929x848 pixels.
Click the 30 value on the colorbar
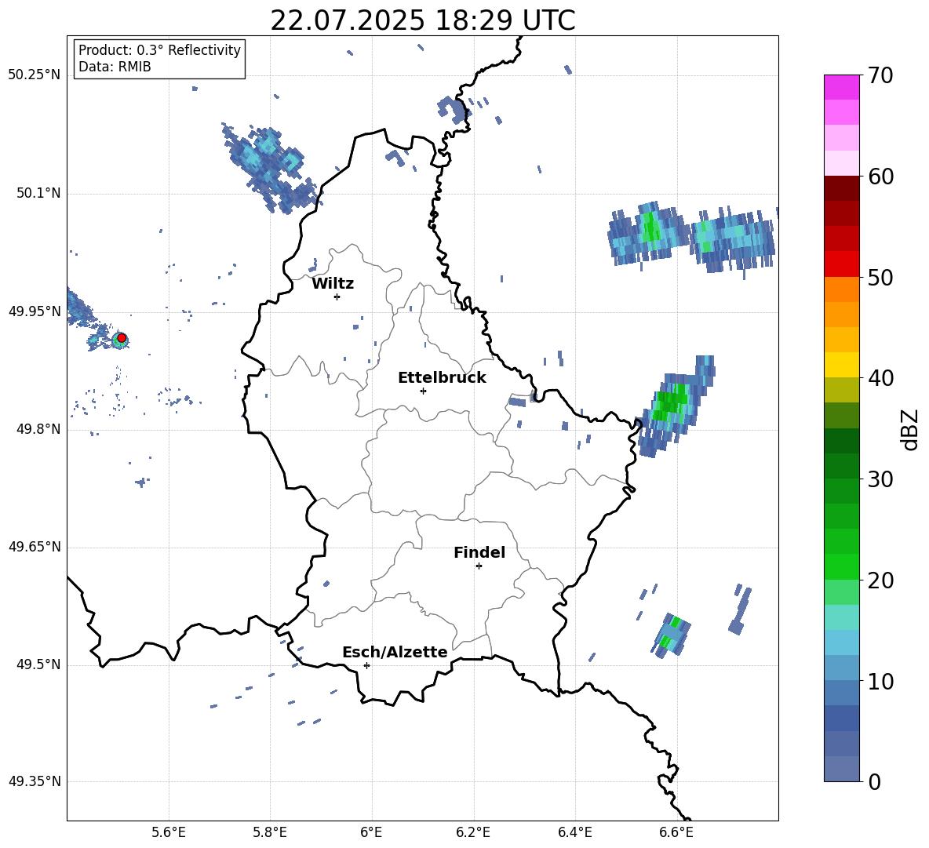coord(881,479)
